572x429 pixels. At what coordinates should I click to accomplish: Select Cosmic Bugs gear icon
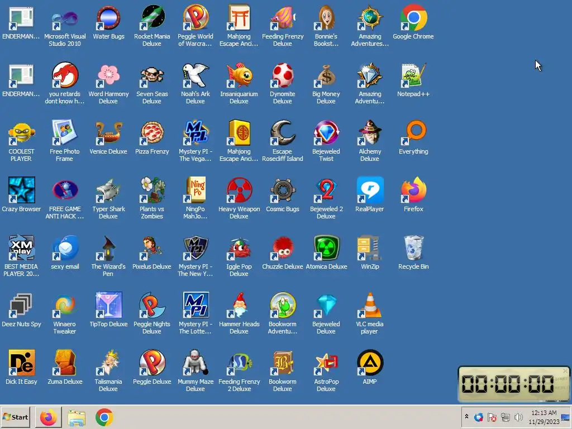click(283, 190)
